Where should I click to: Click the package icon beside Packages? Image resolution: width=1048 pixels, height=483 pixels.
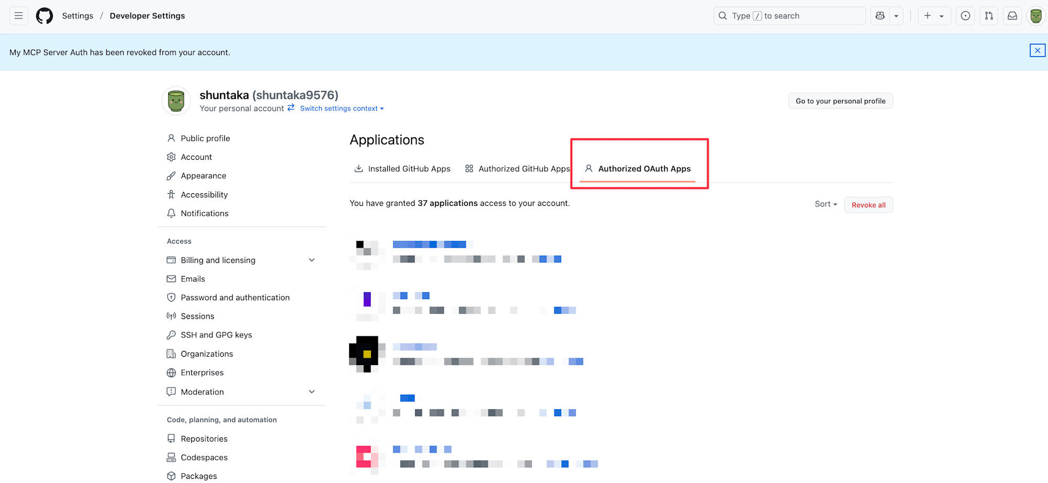pyautogui.click(x=171, y=476)
